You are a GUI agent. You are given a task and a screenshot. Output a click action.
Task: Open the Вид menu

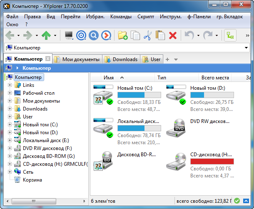click(51, 17)
